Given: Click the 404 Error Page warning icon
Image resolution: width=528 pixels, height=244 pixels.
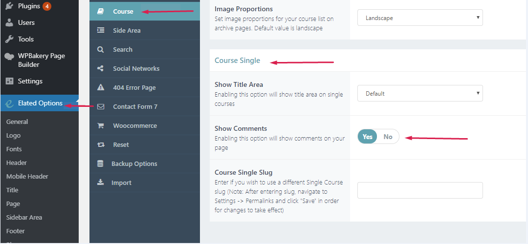Looking at the screenshot, I should (x=100, y=87).
